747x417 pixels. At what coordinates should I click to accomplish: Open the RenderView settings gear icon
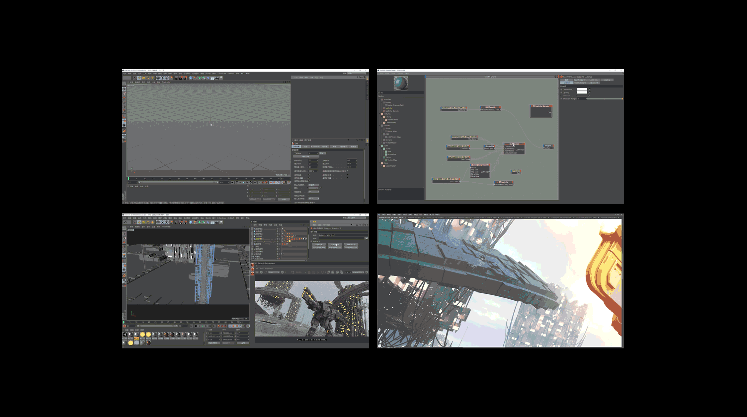point(367,272)
